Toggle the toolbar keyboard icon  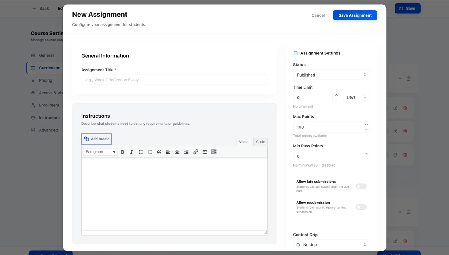coord(214,152)
